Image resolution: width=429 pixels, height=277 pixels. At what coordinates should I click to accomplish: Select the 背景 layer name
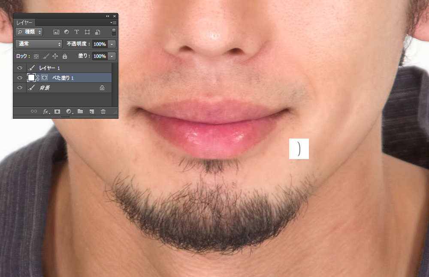coord(45,88)
